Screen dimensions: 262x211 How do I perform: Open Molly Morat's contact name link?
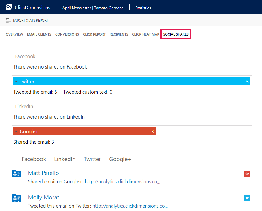(x=44, y=197)
